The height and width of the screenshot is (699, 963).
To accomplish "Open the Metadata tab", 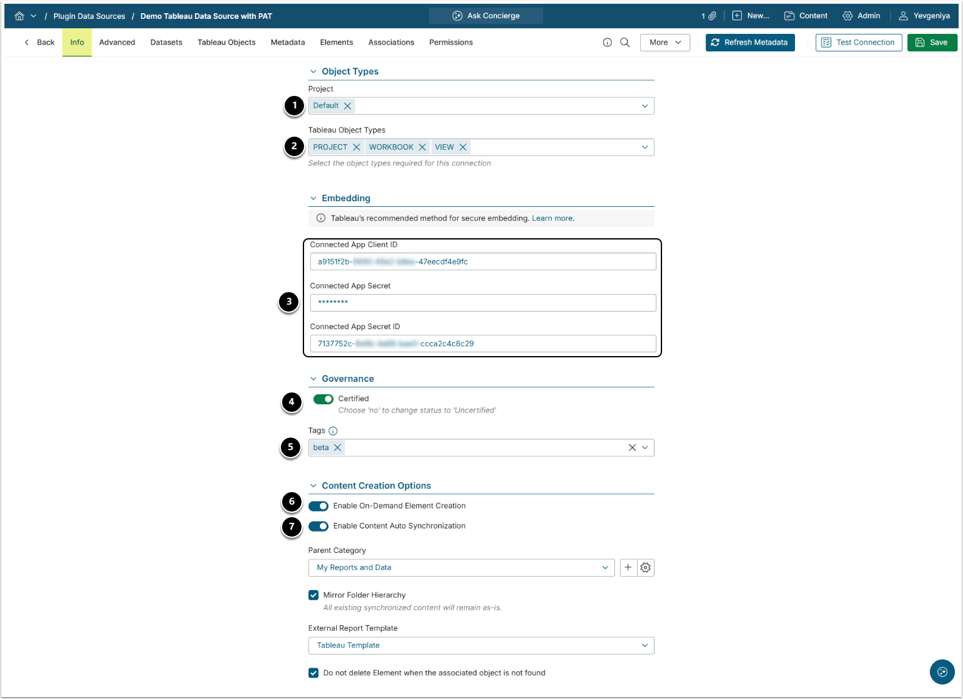I will coord(288,43).
